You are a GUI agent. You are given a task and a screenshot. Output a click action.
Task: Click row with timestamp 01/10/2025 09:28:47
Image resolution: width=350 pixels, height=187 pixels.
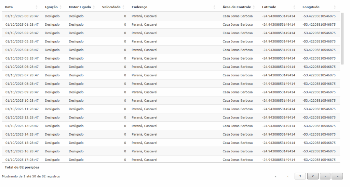point(22,92)
